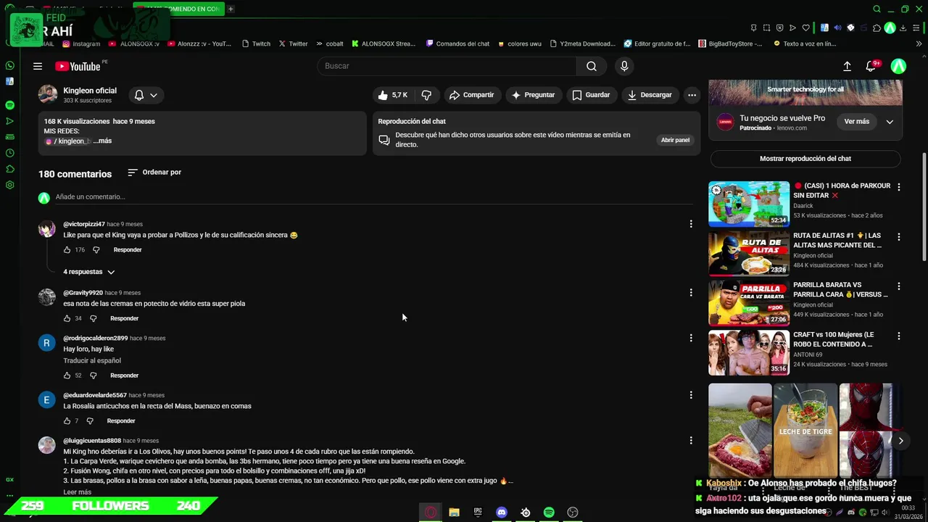
Task: Open options menu for @Gravity9920 comment
Action: (690, 292)
